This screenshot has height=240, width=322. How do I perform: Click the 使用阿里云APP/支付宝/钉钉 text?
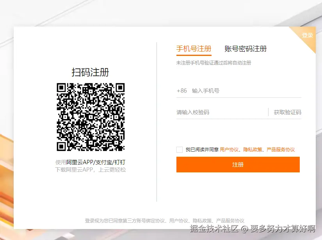click(x=91, y=162)
